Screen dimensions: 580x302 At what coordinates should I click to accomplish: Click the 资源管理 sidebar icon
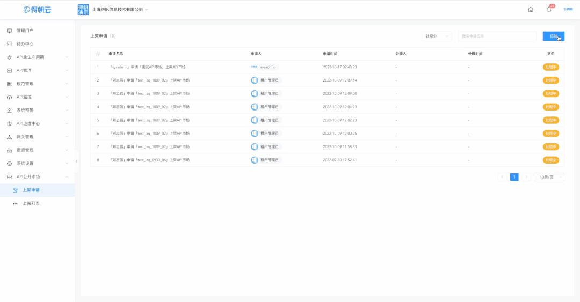tap(9, 150)
